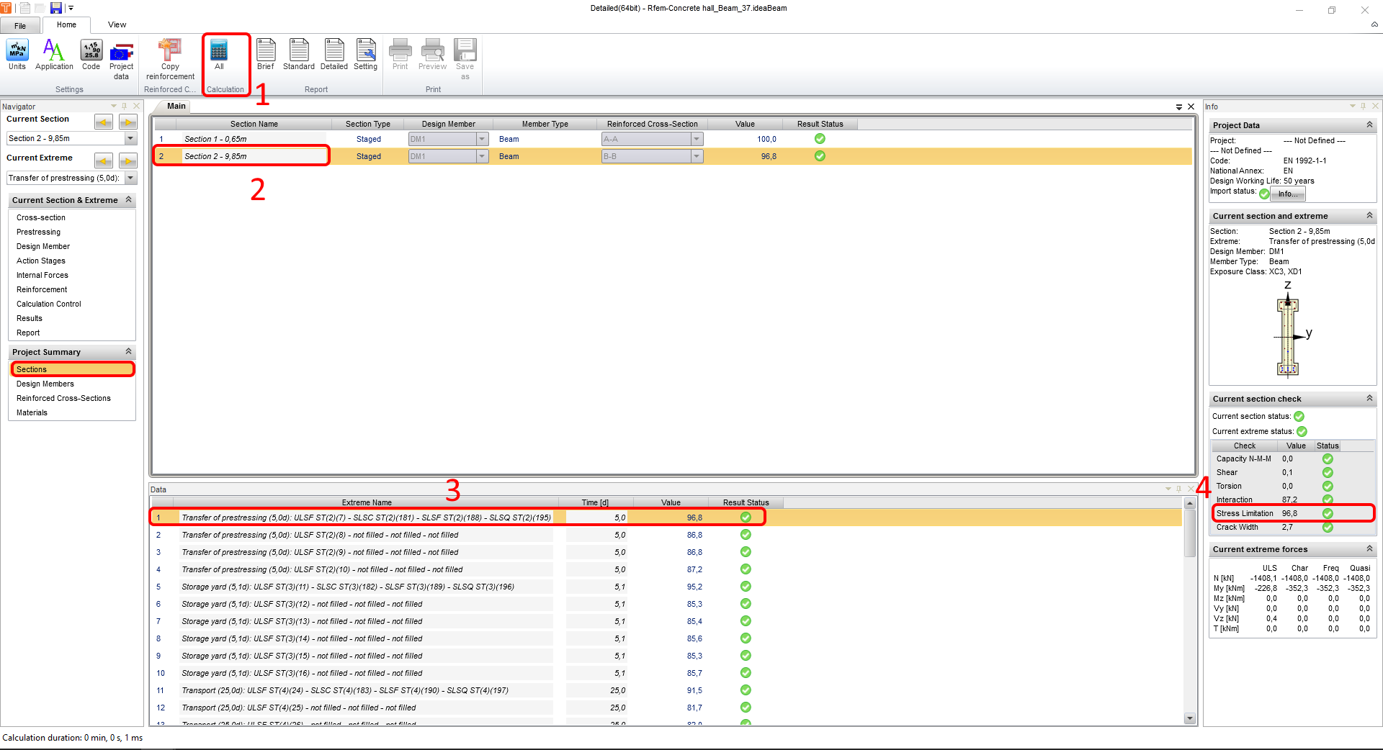Collapse the Project Summary group

[129, 352]
